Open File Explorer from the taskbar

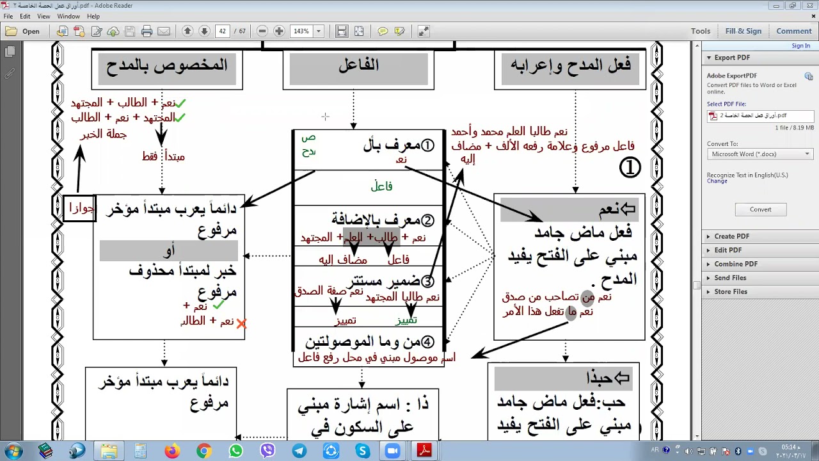pyautogui.click(x=109, y=451)
